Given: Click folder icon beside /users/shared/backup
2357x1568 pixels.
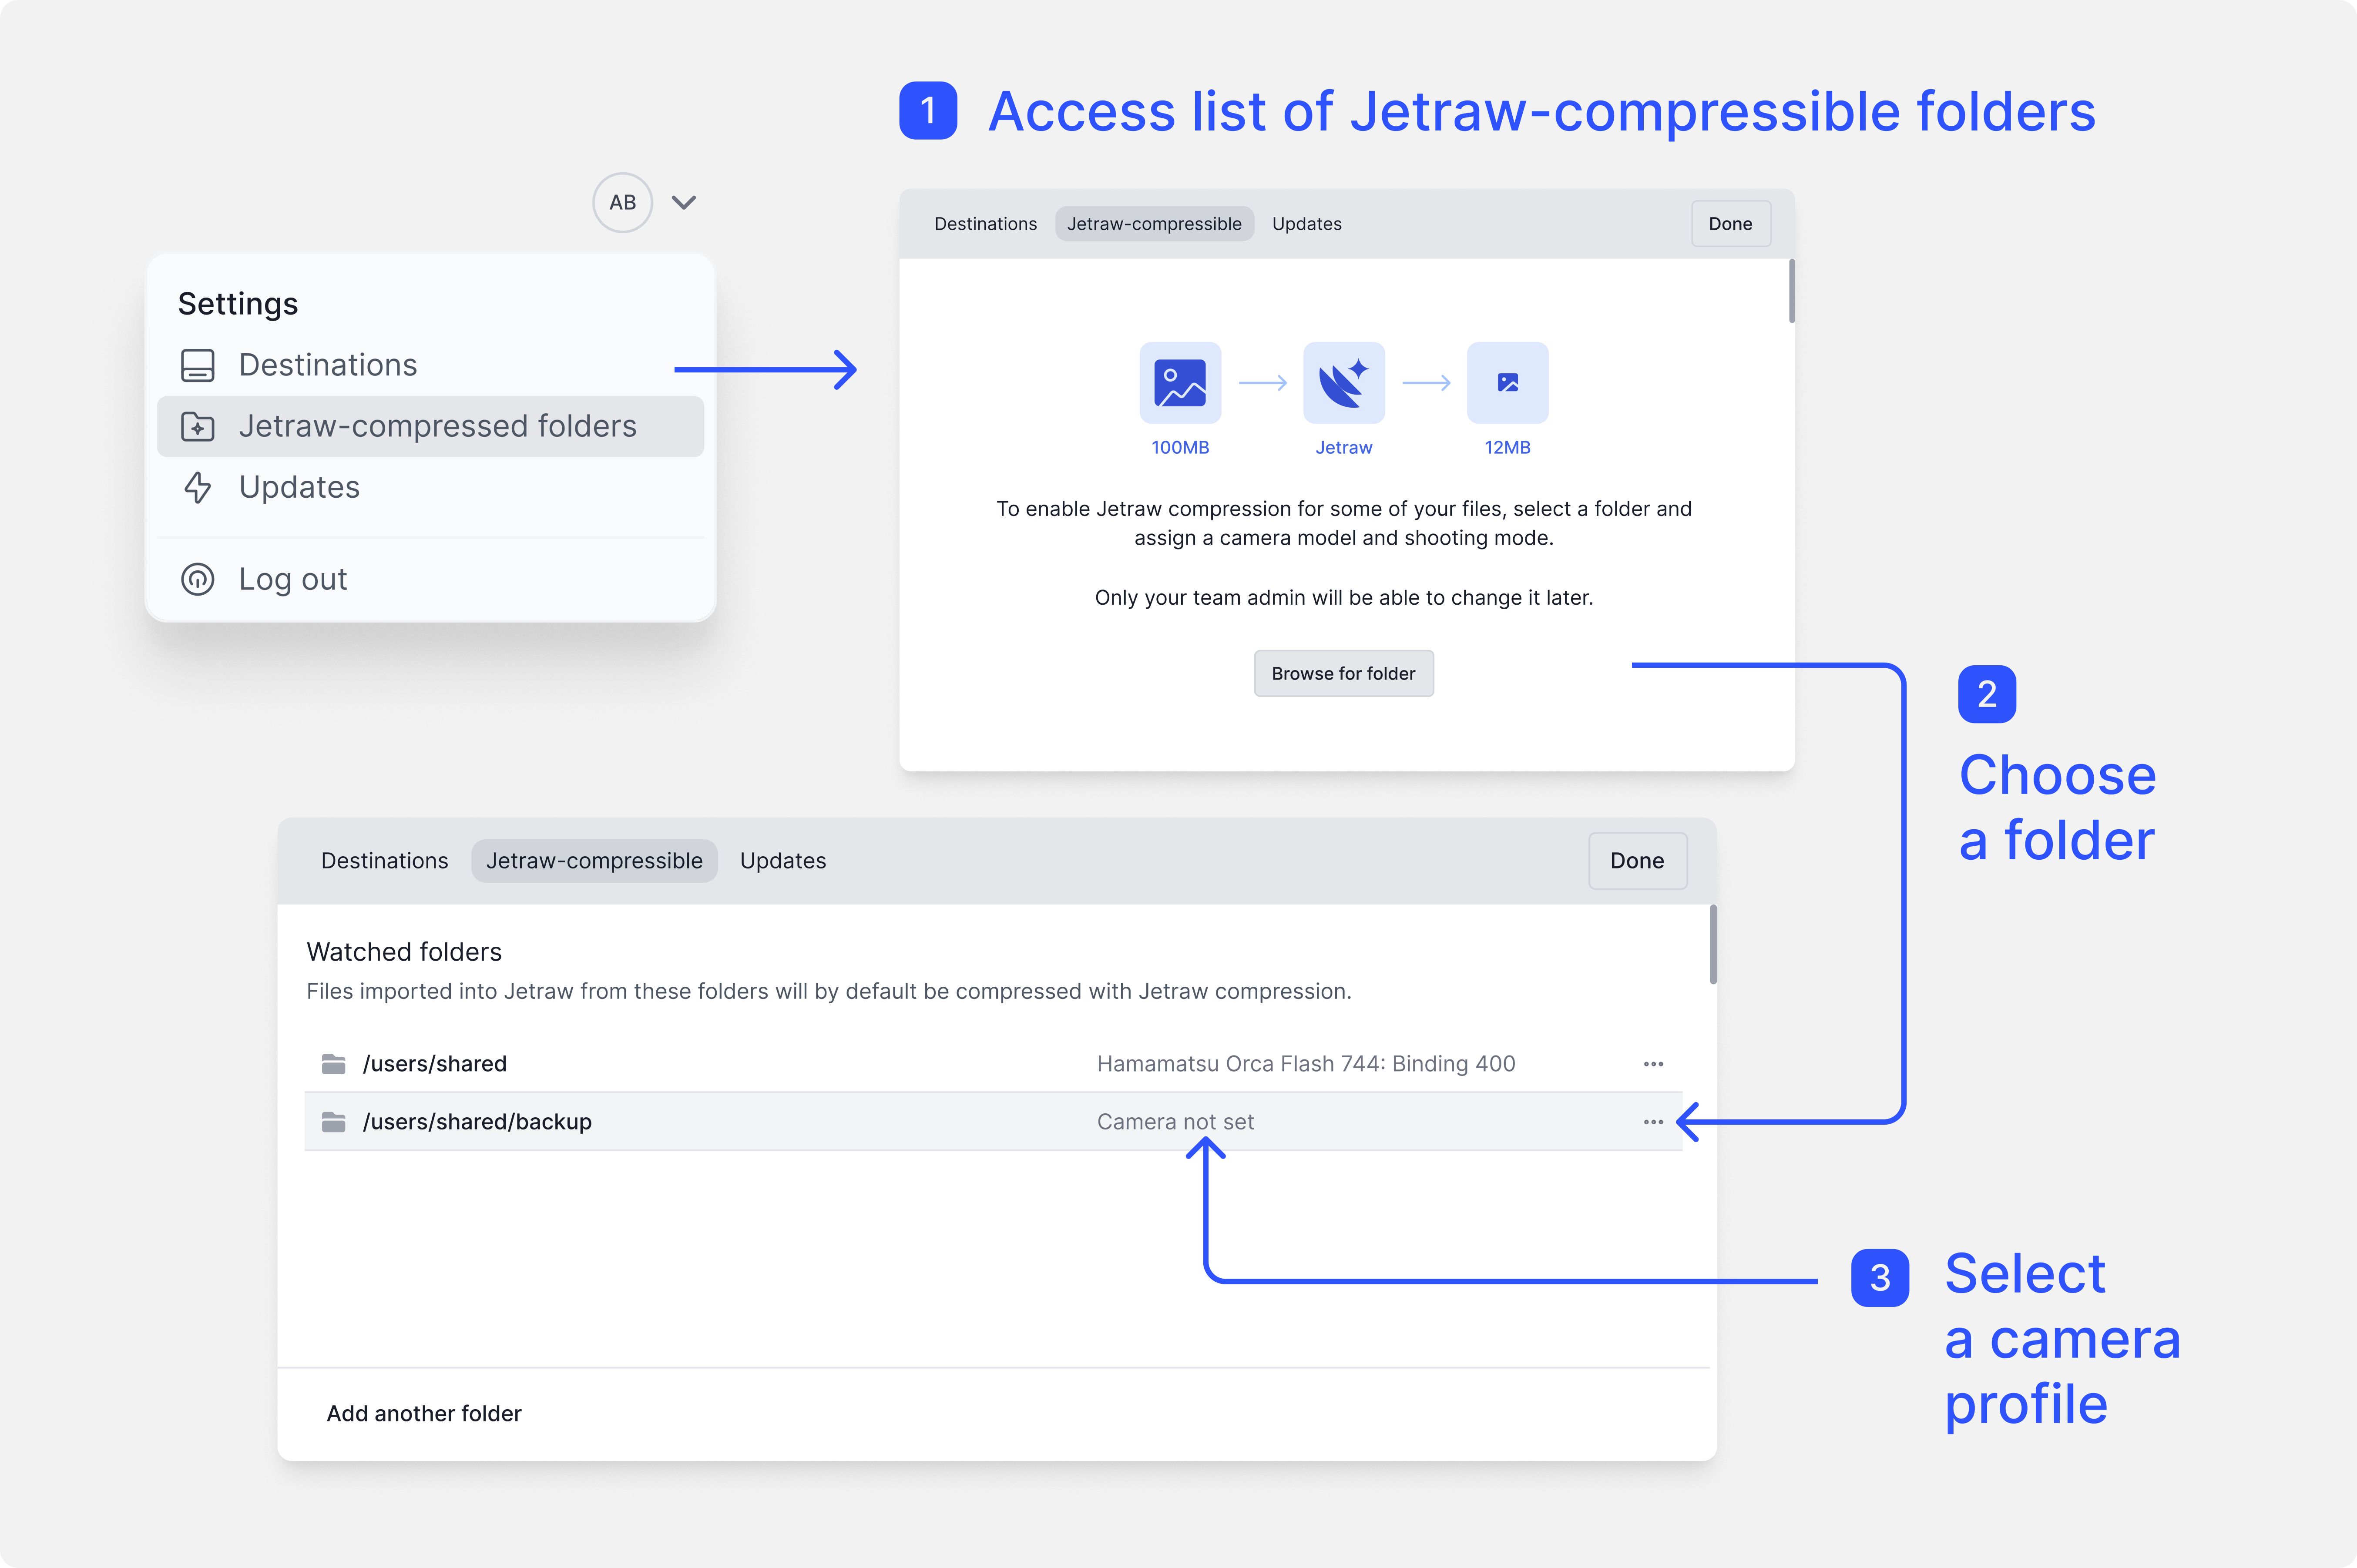Looking at the screenshot, I should coord(334,1122).
